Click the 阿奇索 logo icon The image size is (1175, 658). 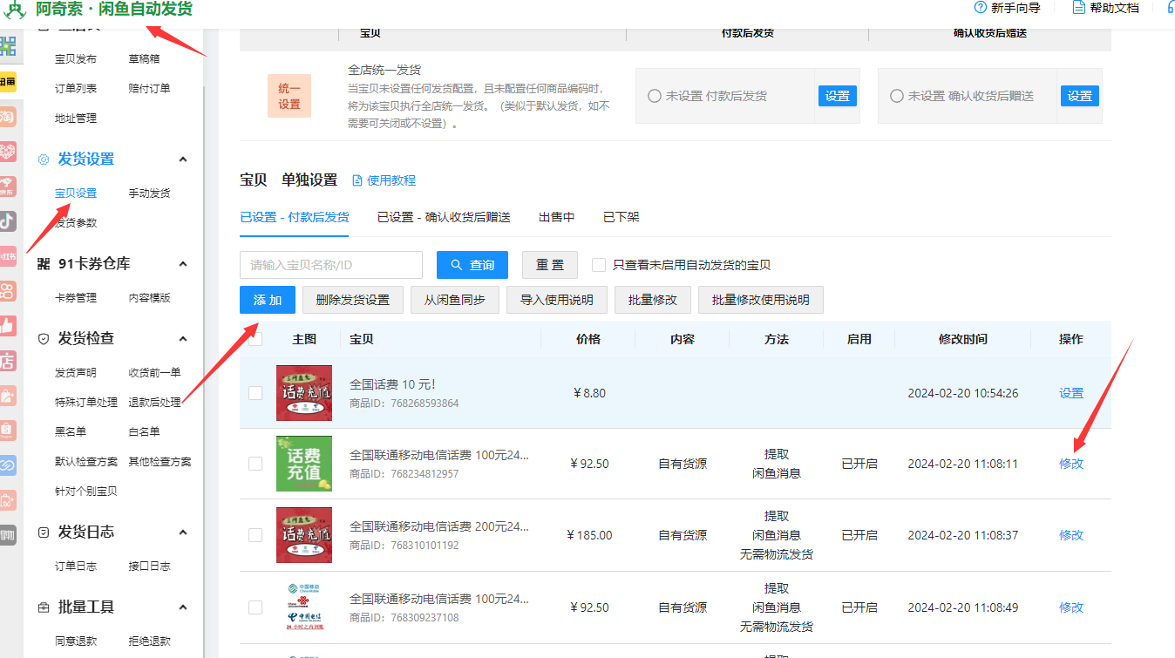click(15, 10)
